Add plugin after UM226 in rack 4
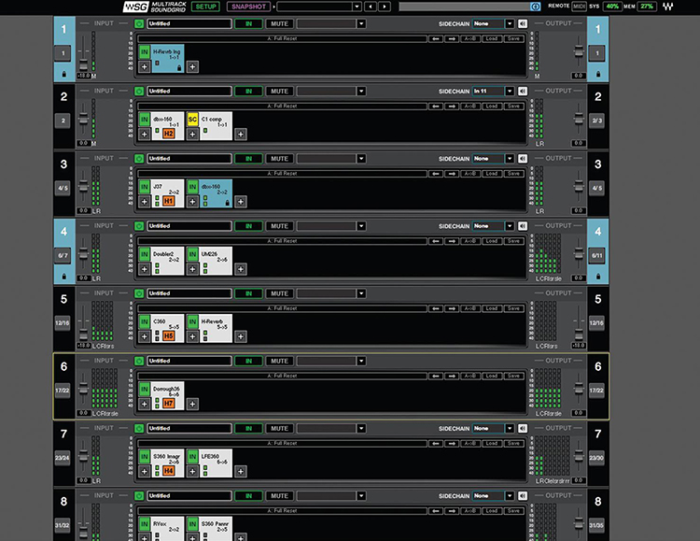This screenshot has width=700, height=541. coord(241,269)
